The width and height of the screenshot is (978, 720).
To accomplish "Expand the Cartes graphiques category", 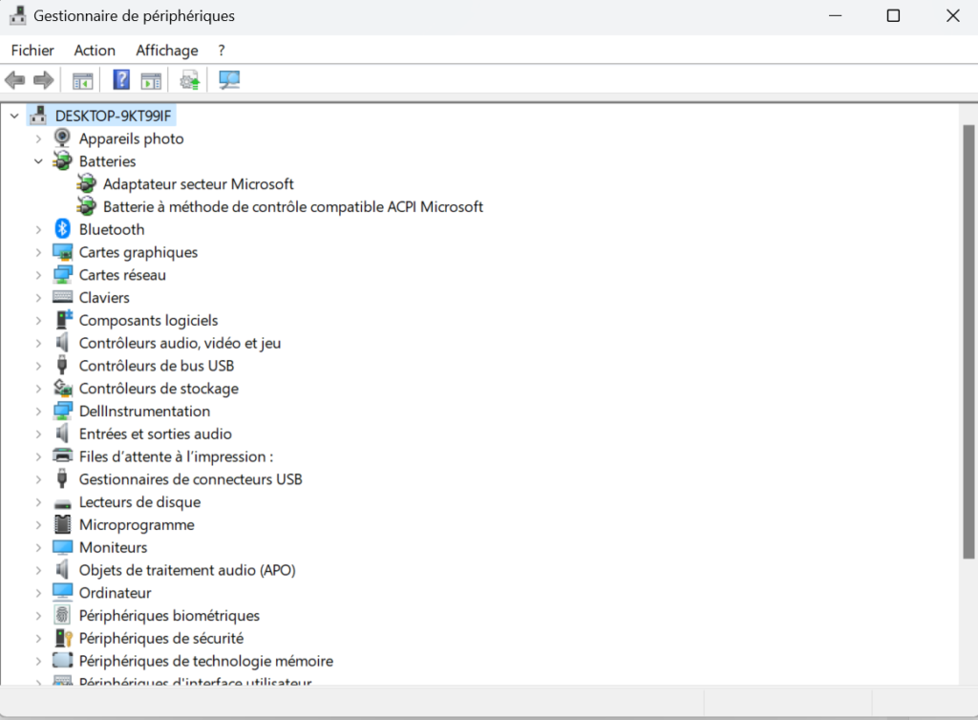I will [38, 252].
